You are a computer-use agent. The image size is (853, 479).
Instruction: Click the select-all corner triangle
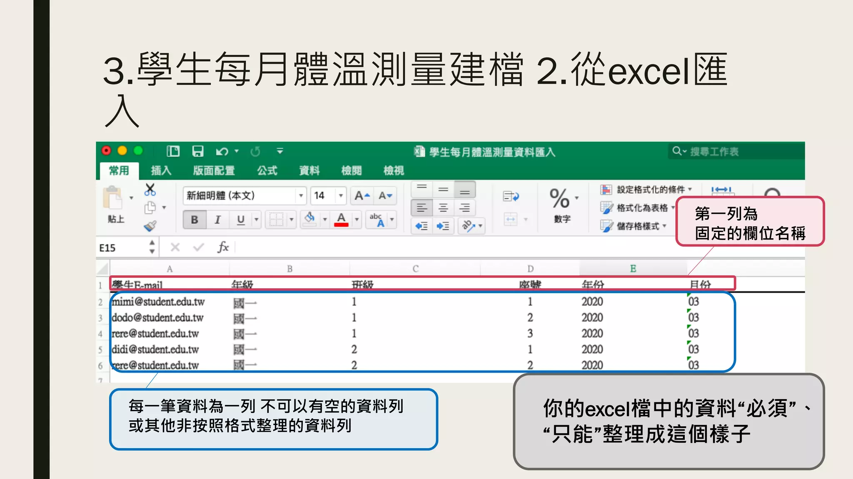102,269
